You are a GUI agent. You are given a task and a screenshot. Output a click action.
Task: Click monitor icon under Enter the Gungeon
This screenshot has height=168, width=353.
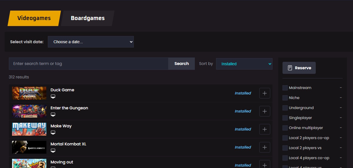point(53,115)
